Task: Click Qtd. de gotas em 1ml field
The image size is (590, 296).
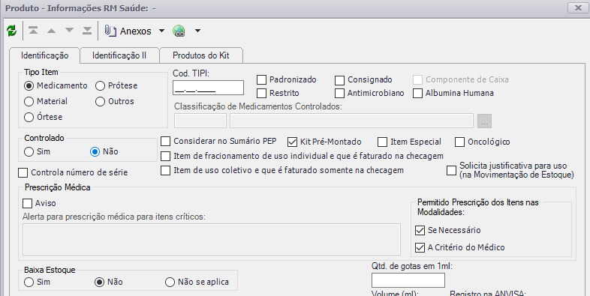Action: click(x=408, y=280)
